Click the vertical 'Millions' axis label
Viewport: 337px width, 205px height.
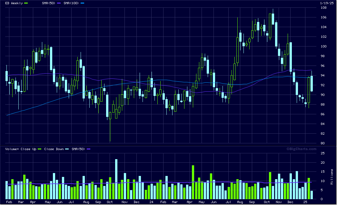[x=332, y=177]
